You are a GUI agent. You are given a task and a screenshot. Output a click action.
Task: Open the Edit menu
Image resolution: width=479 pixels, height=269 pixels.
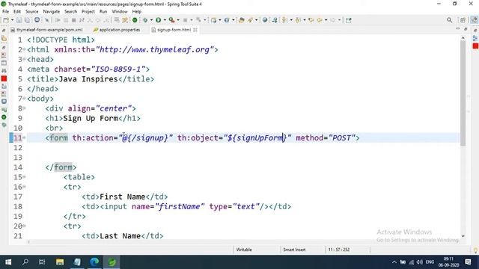point(17,12)
